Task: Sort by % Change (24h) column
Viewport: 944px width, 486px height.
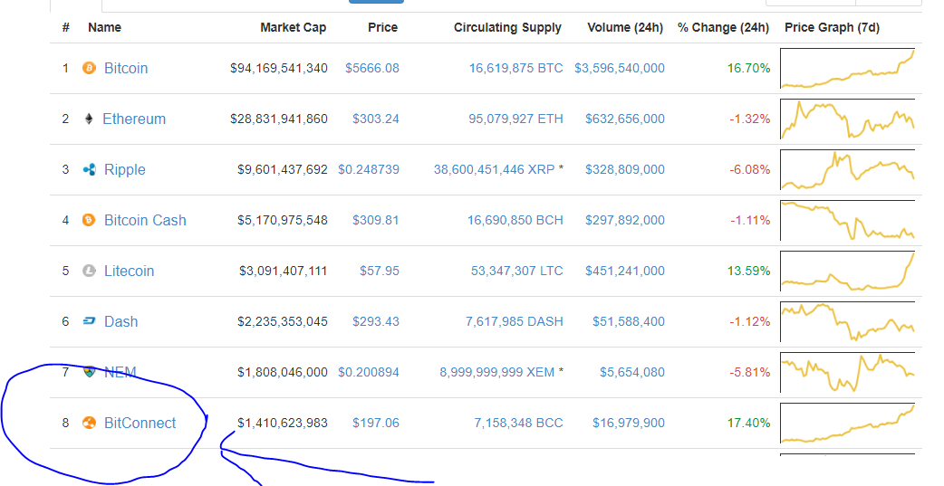Action: tap(723, 28)
